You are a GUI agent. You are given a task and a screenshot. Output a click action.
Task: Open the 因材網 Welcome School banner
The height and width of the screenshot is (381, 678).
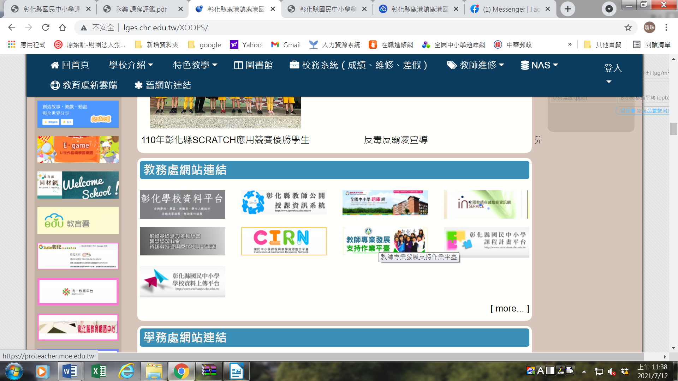click(x=78, y=185)
